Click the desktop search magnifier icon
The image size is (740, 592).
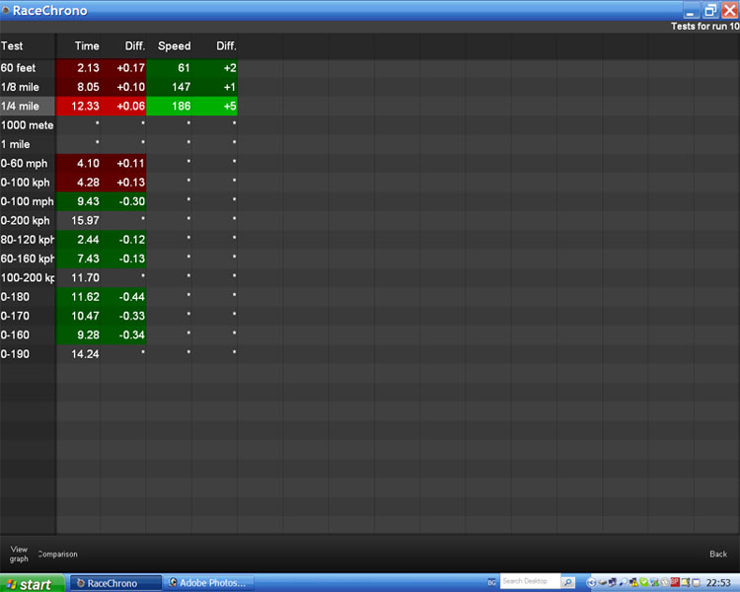point(567,582)
